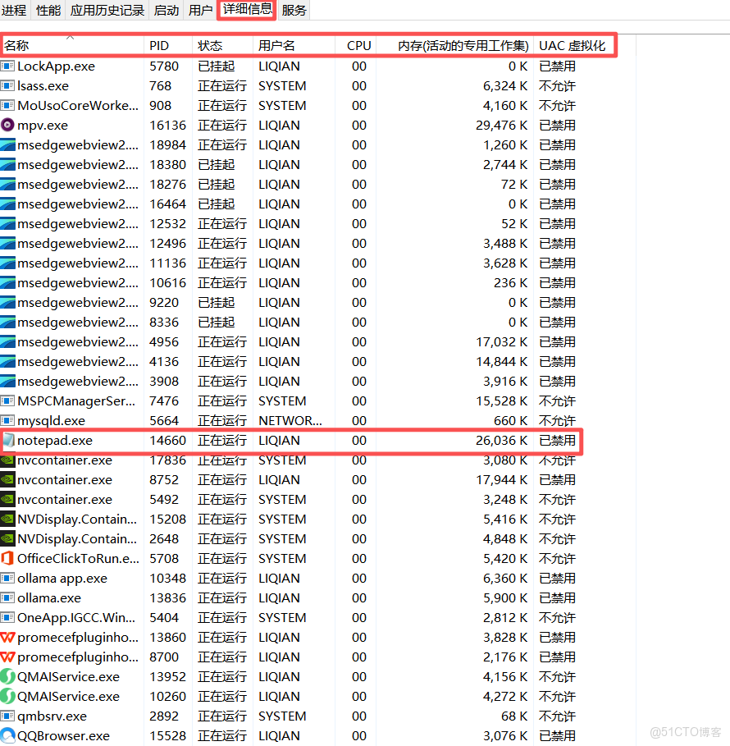This screenshot has width=730, height=746.
Task: Open the 应用历史记录 tab
Action: [107, 10]
